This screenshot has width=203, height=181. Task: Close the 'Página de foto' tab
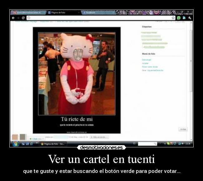(x=79, y=12)
